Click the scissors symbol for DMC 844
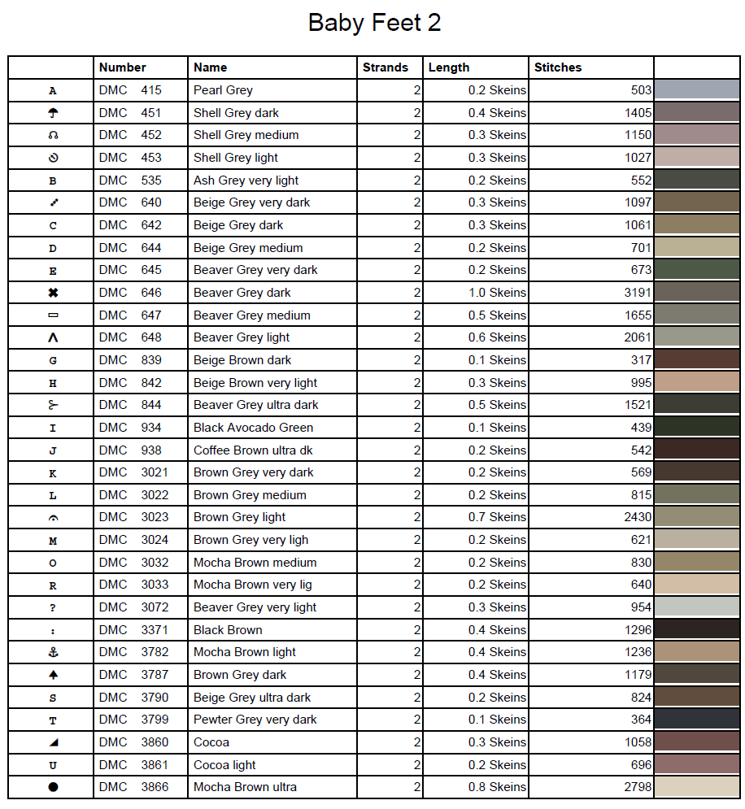This screenshot has width=745, height=809. coord(53,405)
